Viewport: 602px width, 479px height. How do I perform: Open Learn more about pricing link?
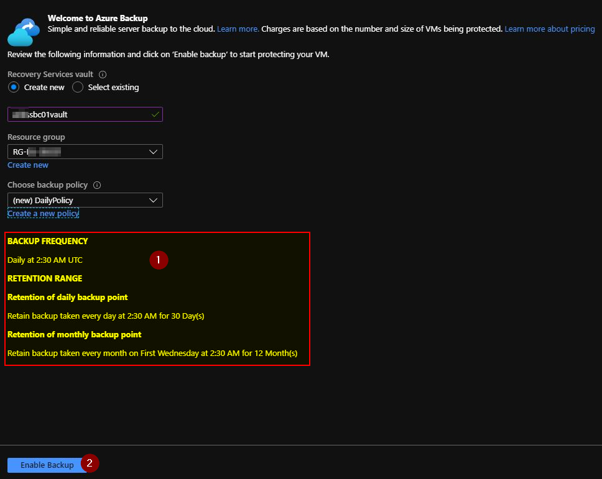coord(549,29)
